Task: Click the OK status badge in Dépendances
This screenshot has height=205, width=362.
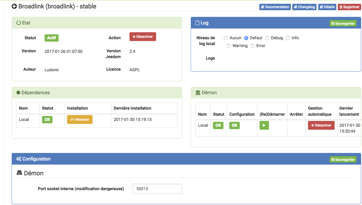Action: 47,120
